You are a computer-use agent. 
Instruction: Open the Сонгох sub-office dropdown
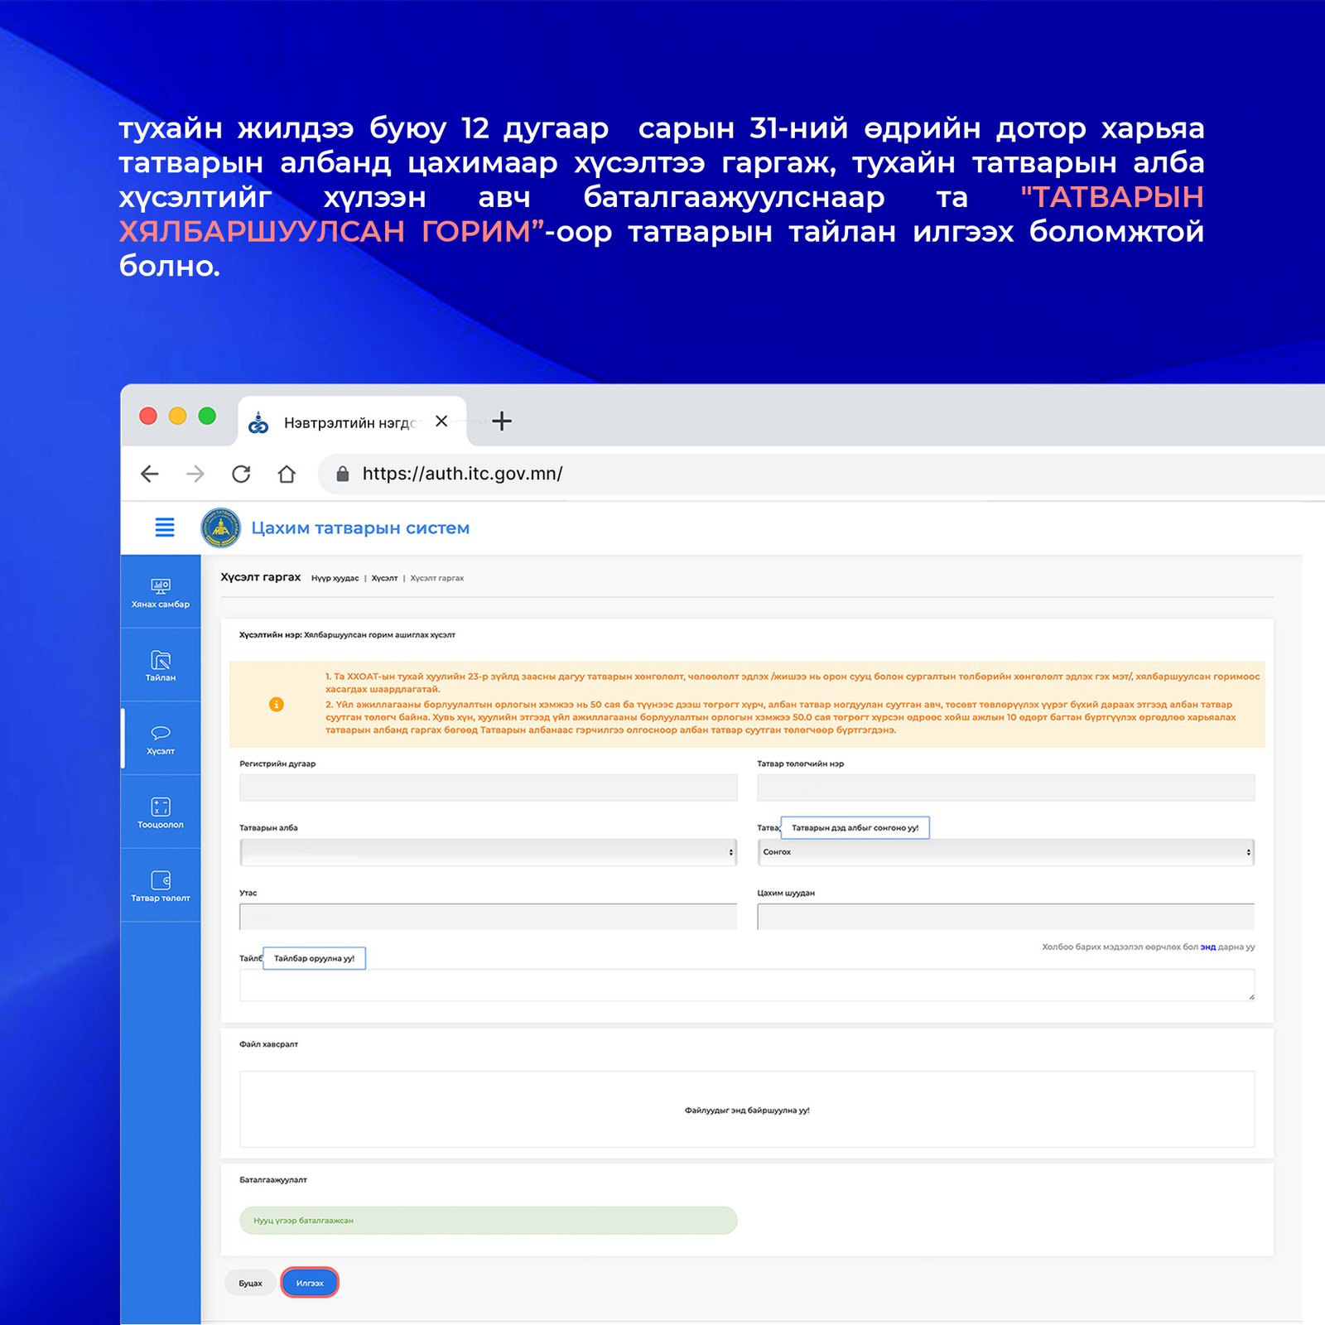click(x=1005, y=852)
